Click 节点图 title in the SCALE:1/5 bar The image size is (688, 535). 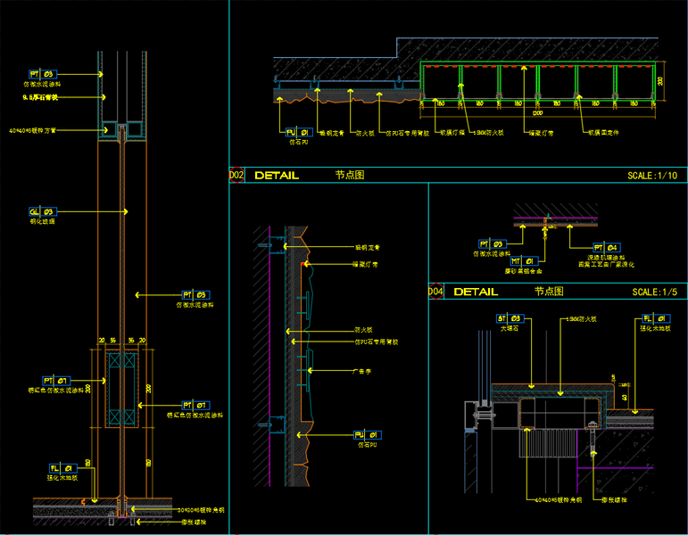click(x=549, y=292)
